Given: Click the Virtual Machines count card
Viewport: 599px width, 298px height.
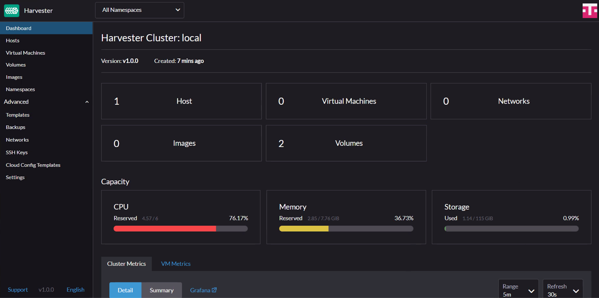Looking at the screenshot, I should point(346,101).
